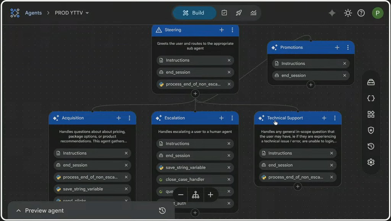
Task: Open the evaluations checklist tab icon
Action: tap(224, 13)
